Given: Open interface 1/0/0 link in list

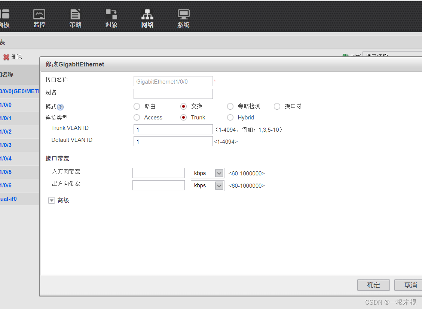Looking at the screenshot, I should pyautogui.click(x=6, y=105).
